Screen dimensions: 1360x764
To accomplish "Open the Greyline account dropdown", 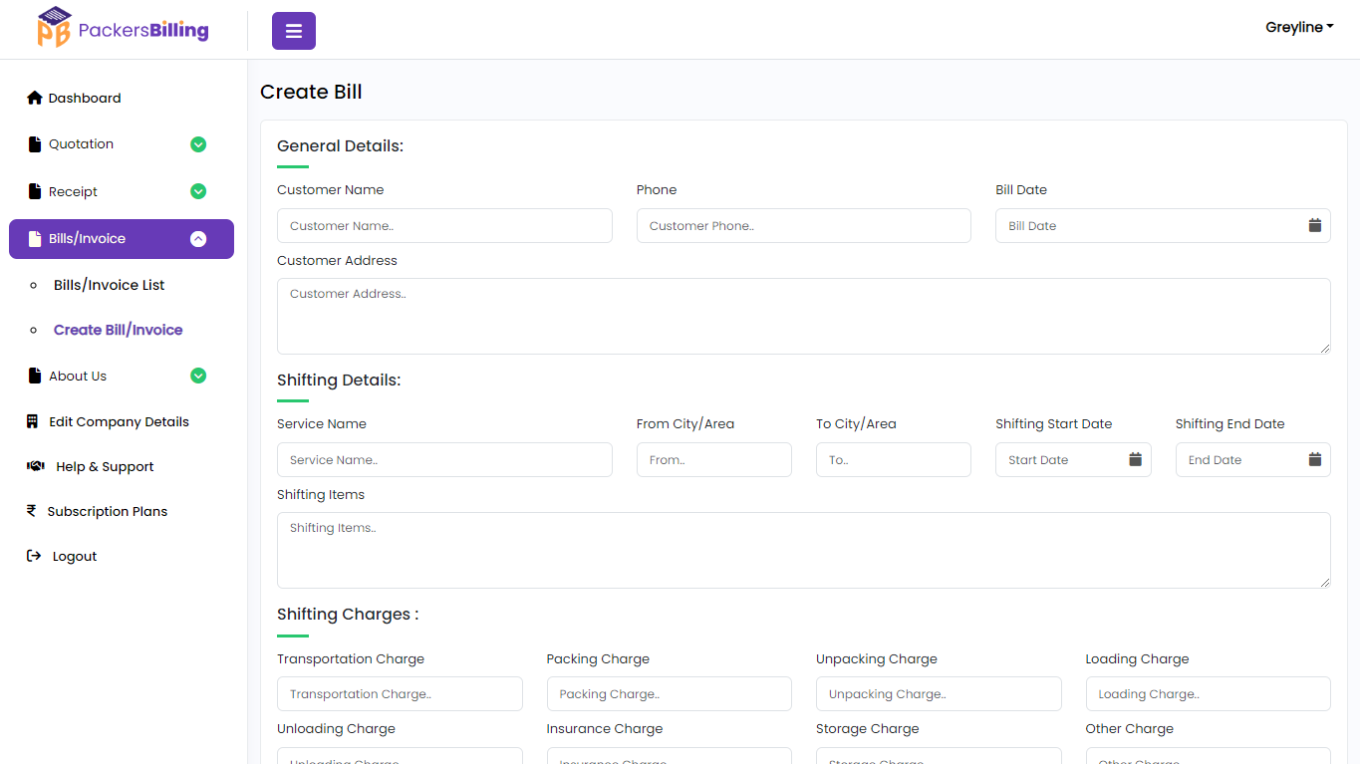I will [x=1298, y=28].
